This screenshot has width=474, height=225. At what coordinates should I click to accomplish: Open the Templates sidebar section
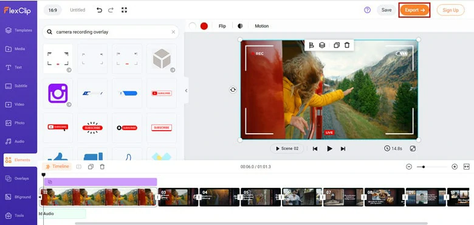18,30
